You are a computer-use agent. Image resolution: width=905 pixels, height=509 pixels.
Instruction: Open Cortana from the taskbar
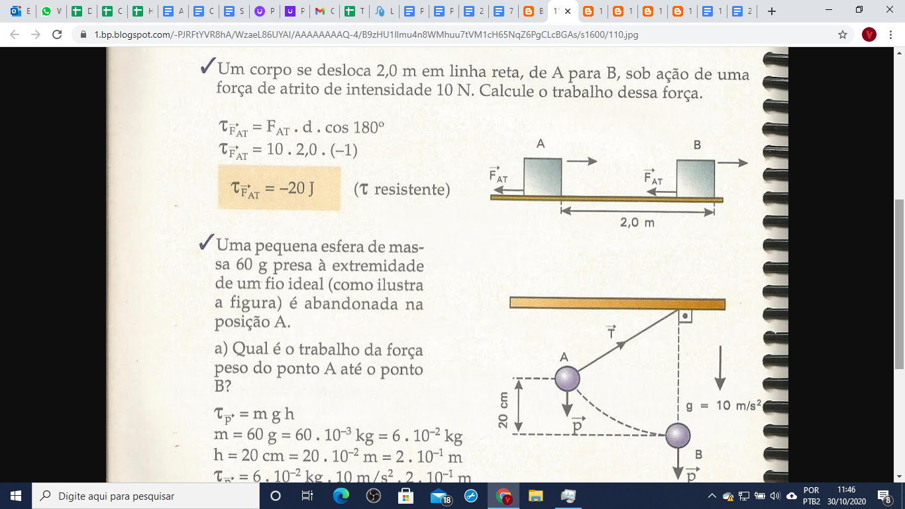point(276,496)
